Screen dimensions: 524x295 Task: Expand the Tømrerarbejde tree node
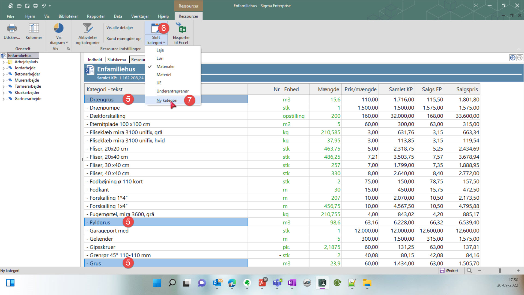click(4, 87)
